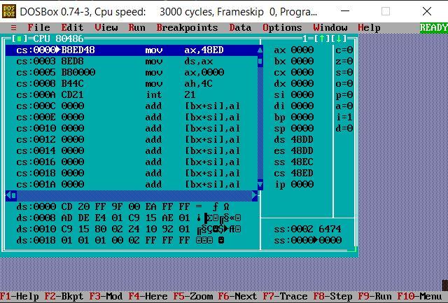Click the code pane vertical scrollbar thumb

(x=260, y=62)
